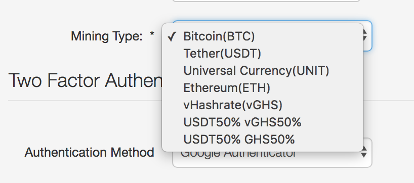The width and height of the screenshot is (414, 183).
Task: Click the Authentication Method up arrow
Action: (363, 149)
